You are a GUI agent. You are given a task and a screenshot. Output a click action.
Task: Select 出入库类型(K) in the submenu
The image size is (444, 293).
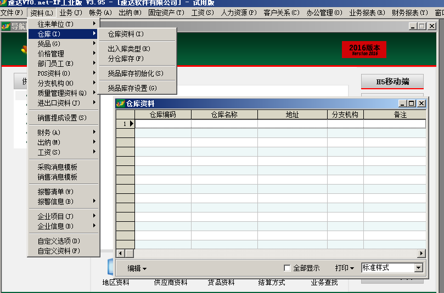point(137,49)
